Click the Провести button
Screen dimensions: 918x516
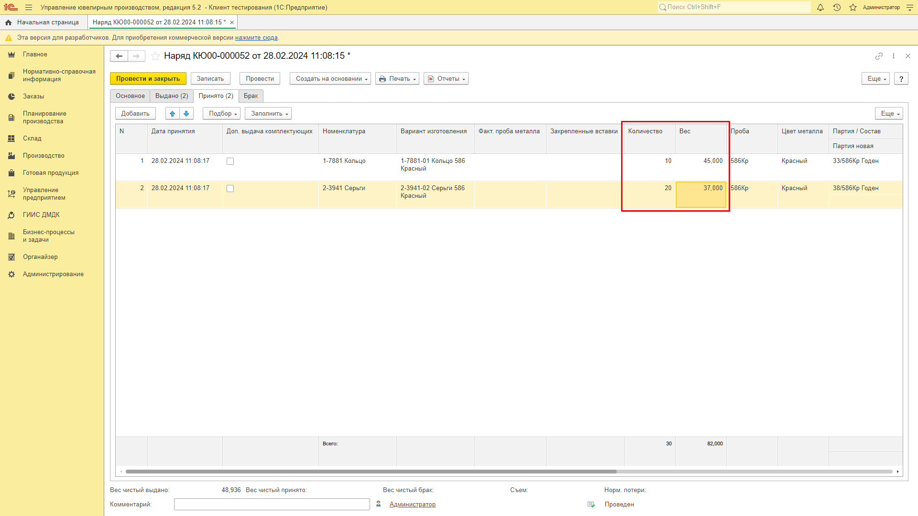click(260, 79)
